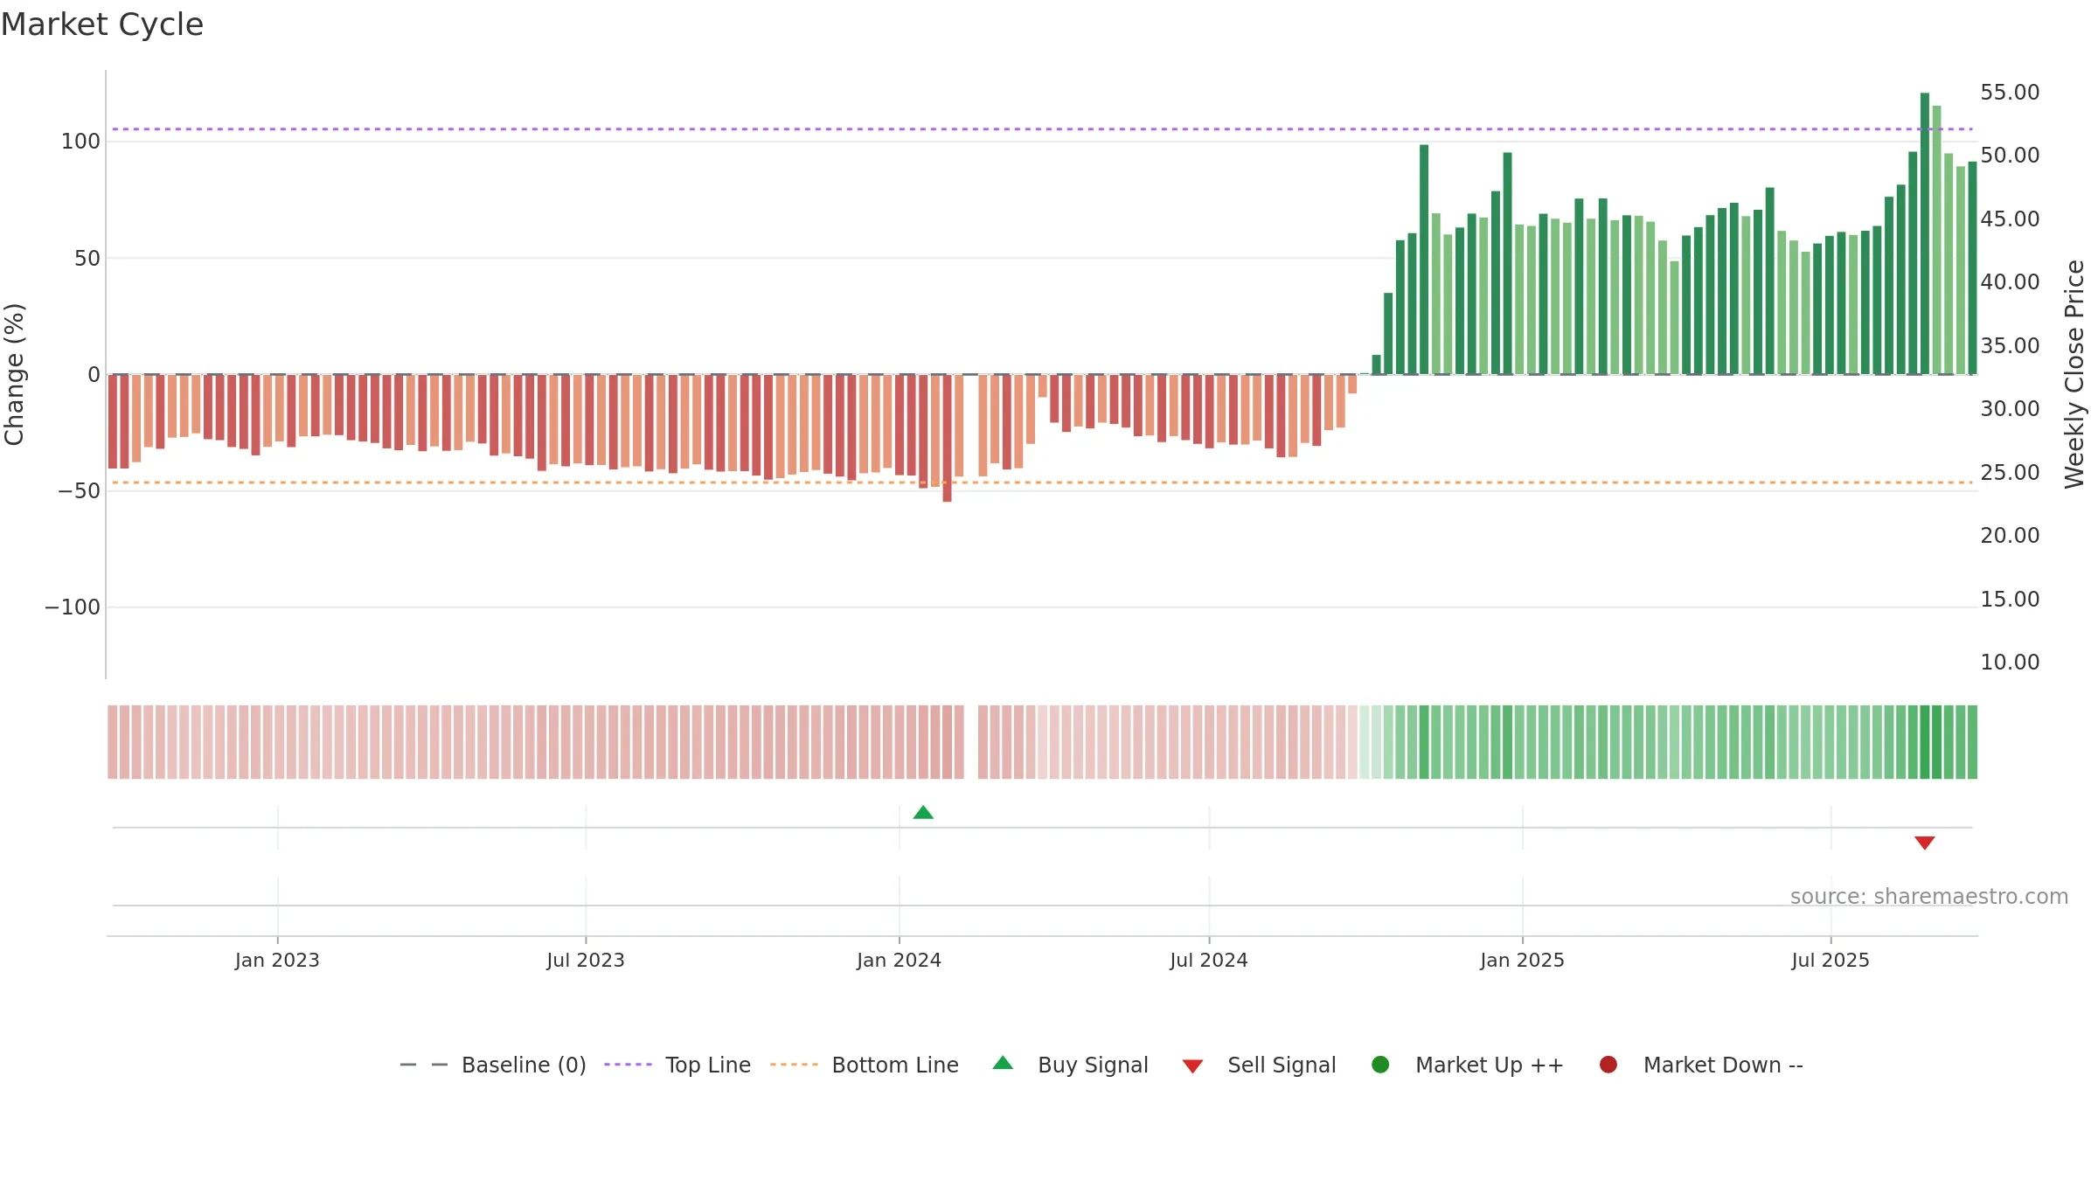
Task: Click the orange dotted Bottom Line in the chart
Action: tap(1042, 482)
